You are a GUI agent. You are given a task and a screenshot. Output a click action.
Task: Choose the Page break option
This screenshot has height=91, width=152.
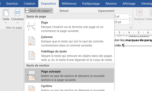[69, 27]
